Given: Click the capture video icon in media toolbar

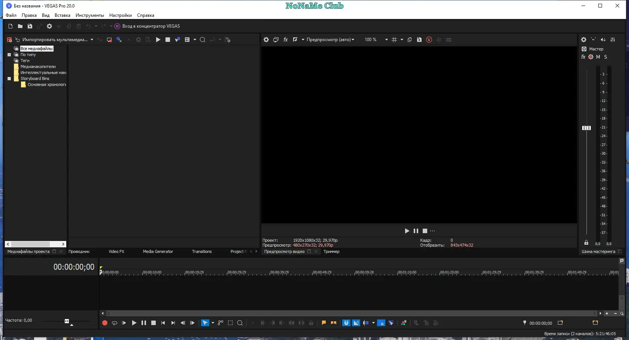Looking at the screenshot, I should (109, 40).
